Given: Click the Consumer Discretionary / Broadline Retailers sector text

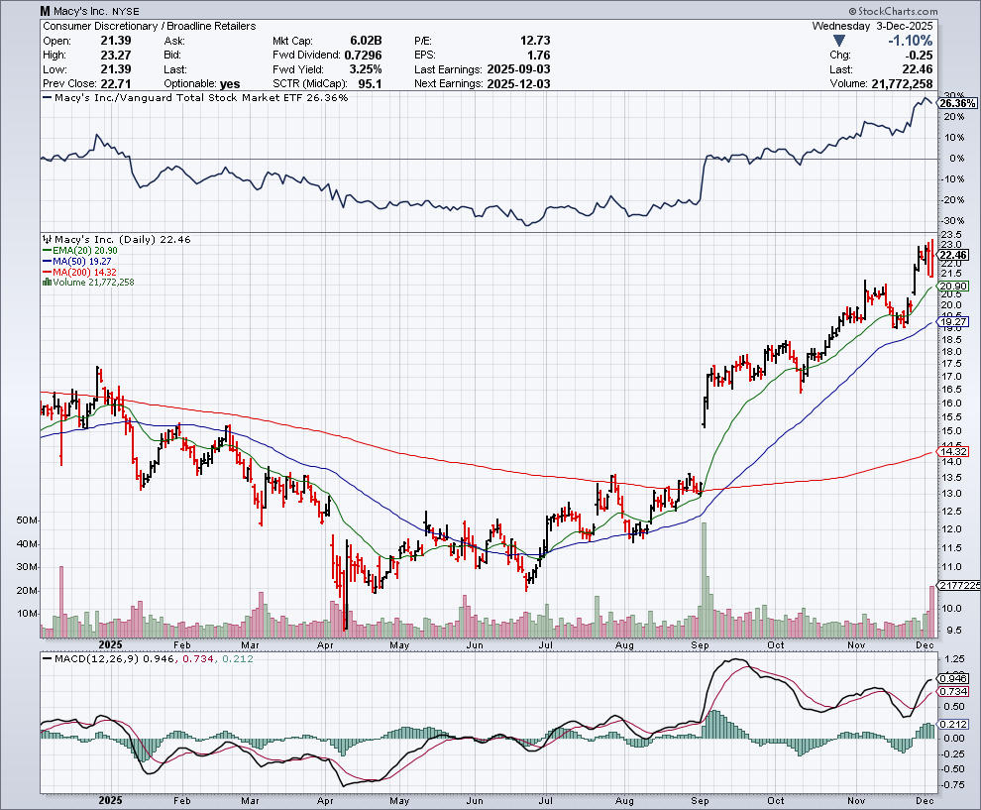Looking at the screenshot, I should pyautogui.click(x=150, y=26).
